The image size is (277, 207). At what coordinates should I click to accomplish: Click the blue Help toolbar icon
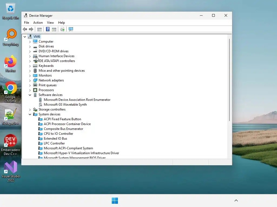coord(48,29)
